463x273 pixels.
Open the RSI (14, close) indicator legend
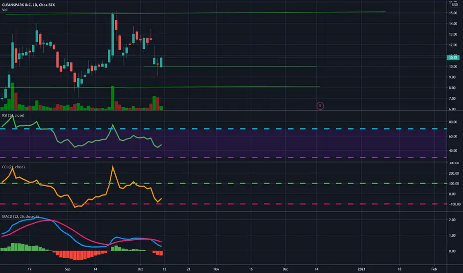tap(13, 115)
